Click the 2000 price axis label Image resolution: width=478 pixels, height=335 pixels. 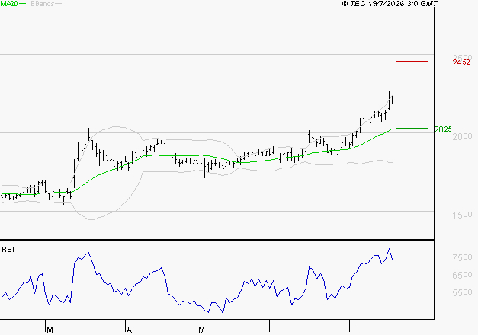[462, 136]
